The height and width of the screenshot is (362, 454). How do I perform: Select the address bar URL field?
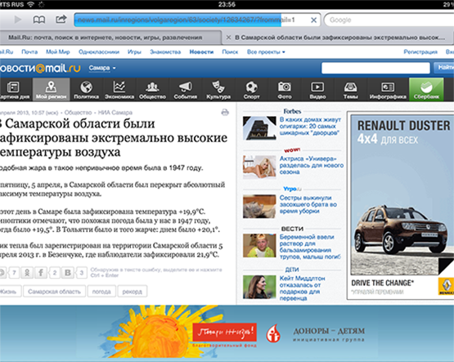point(197,20)
